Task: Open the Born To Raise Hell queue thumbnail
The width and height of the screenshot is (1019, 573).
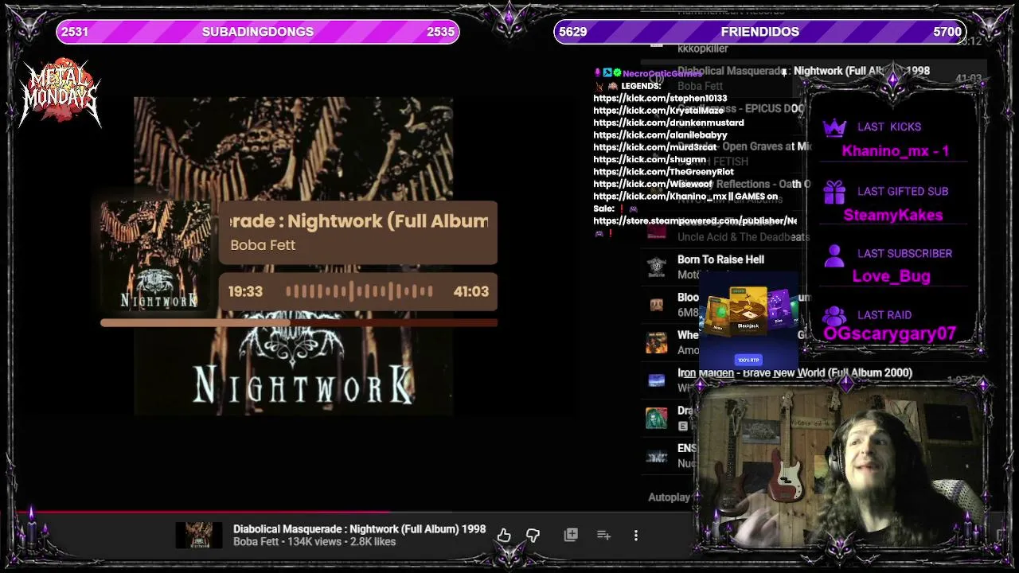Action: point(656,267)
